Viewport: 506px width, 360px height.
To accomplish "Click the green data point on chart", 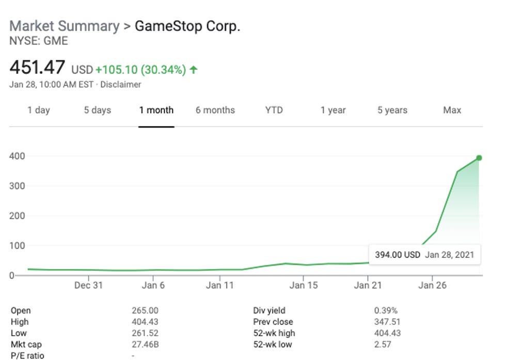I will 479,158.
